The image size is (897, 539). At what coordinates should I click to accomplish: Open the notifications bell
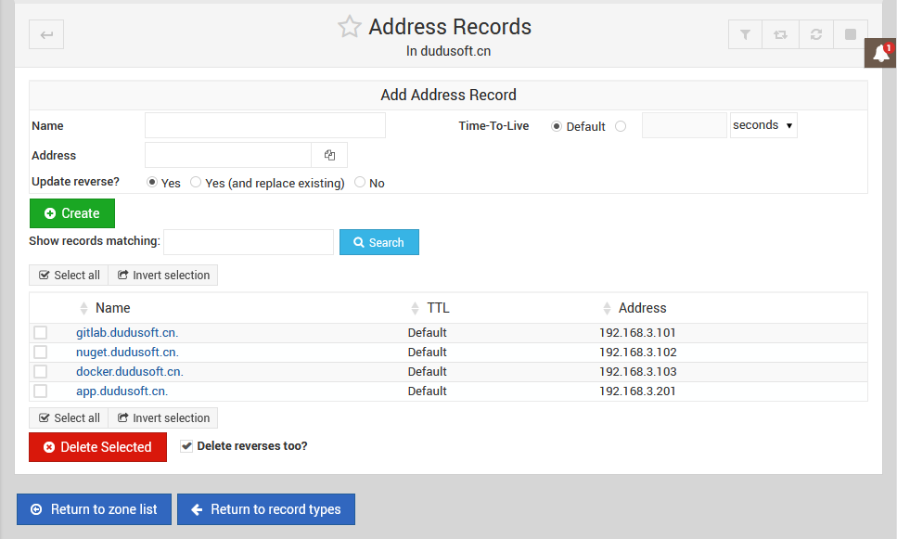click(880, 54)
